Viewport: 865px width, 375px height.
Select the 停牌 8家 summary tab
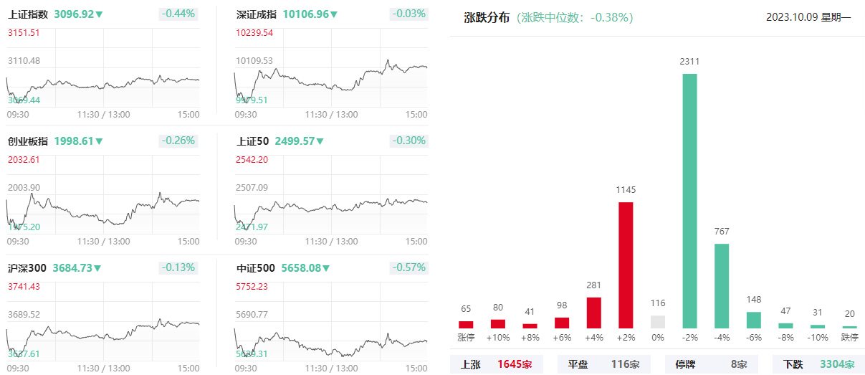711,364
